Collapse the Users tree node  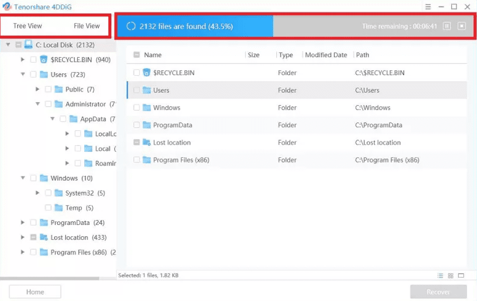pyautogui.click(x=23, y=75)
